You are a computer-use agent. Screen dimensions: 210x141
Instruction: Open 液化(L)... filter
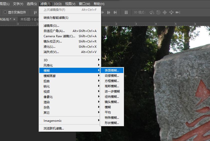70,47
